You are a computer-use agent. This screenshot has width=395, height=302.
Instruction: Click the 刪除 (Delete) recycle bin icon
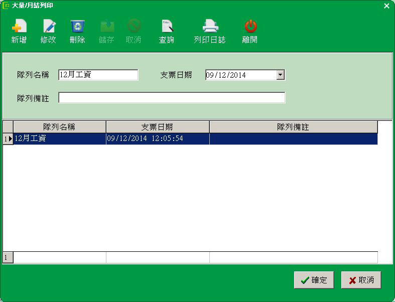tap(77, 27)
